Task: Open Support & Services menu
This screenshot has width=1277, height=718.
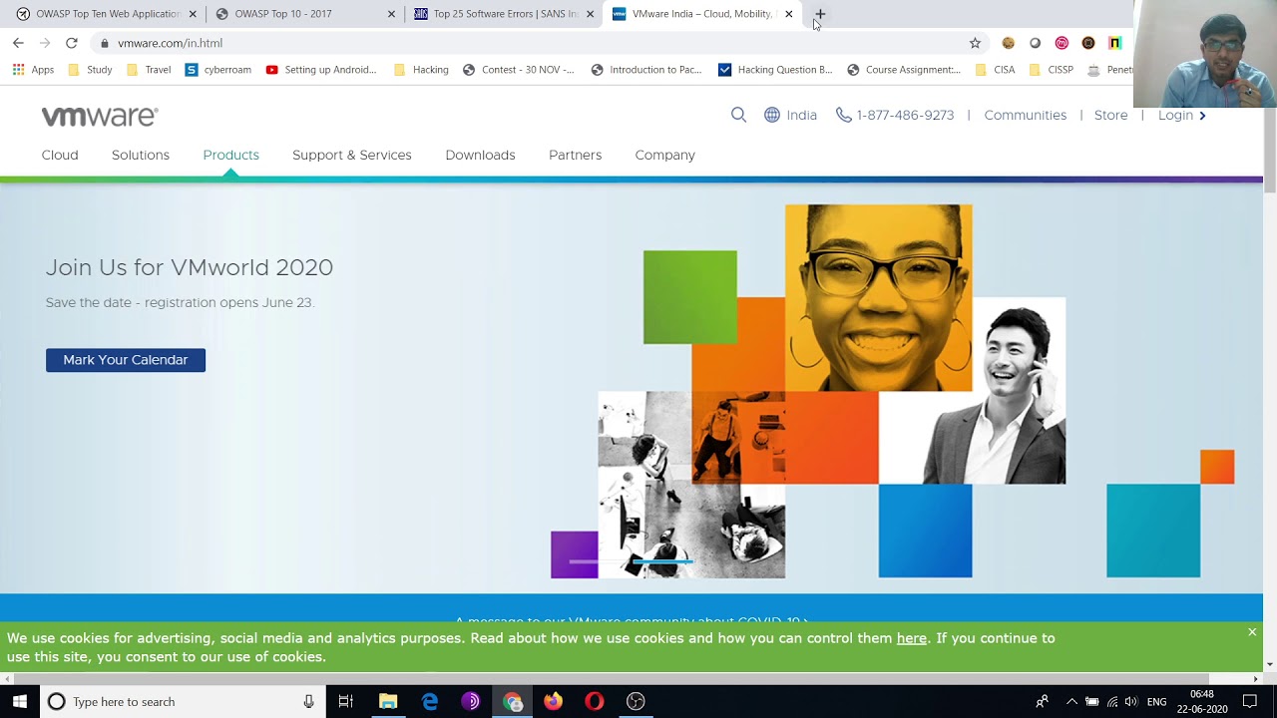Action: pos(352,155)
